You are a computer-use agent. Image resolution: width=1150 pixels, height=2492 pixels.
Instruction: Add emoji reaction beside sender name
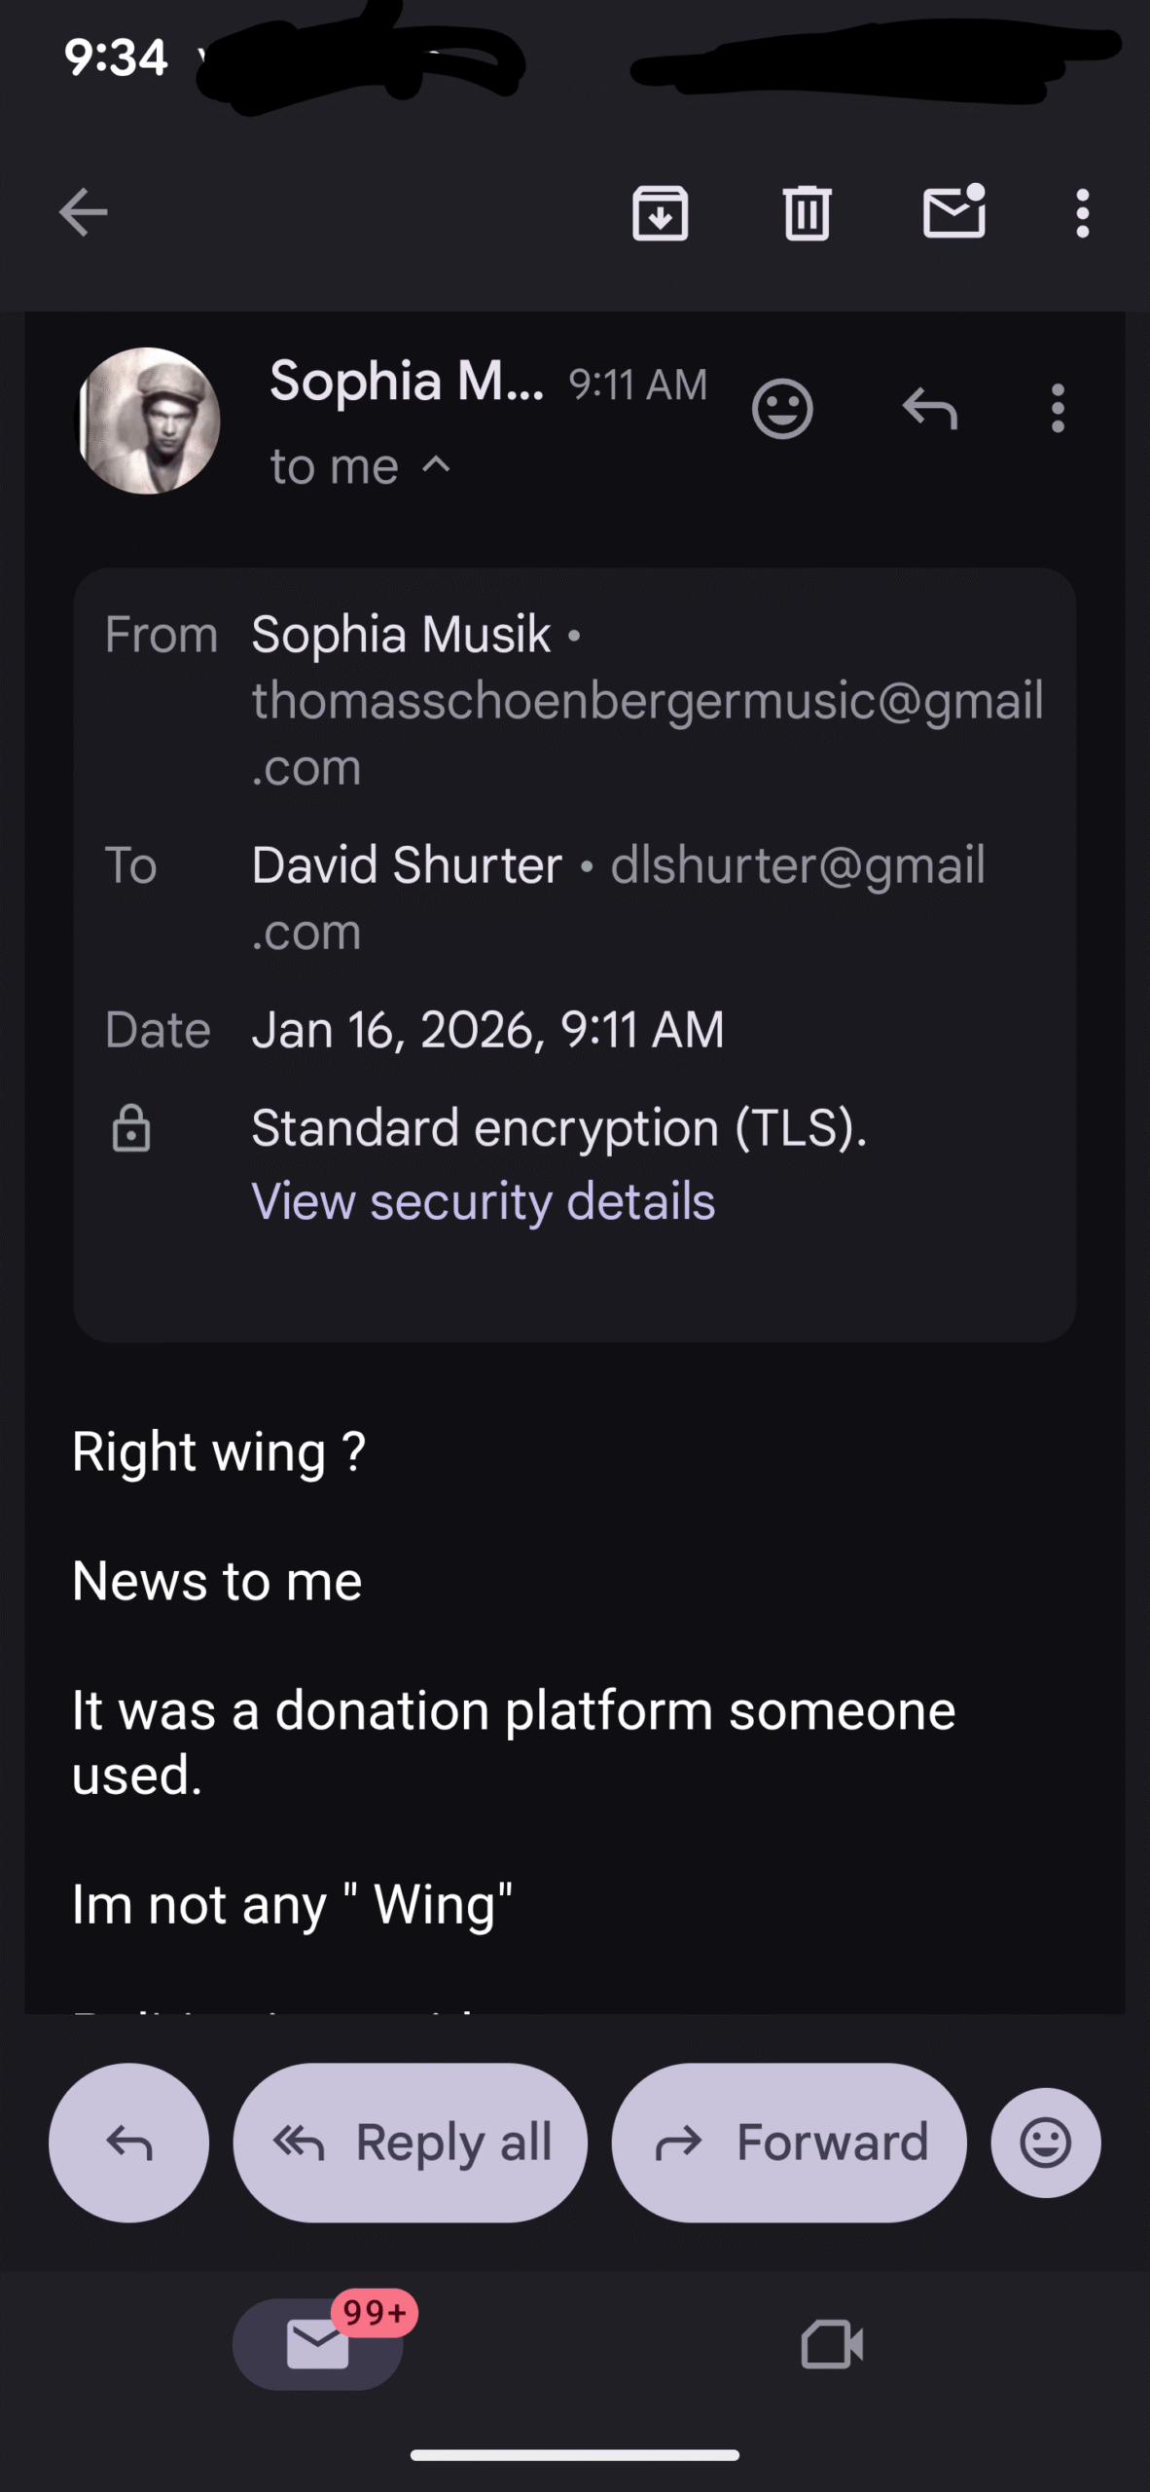click(782, 409)
